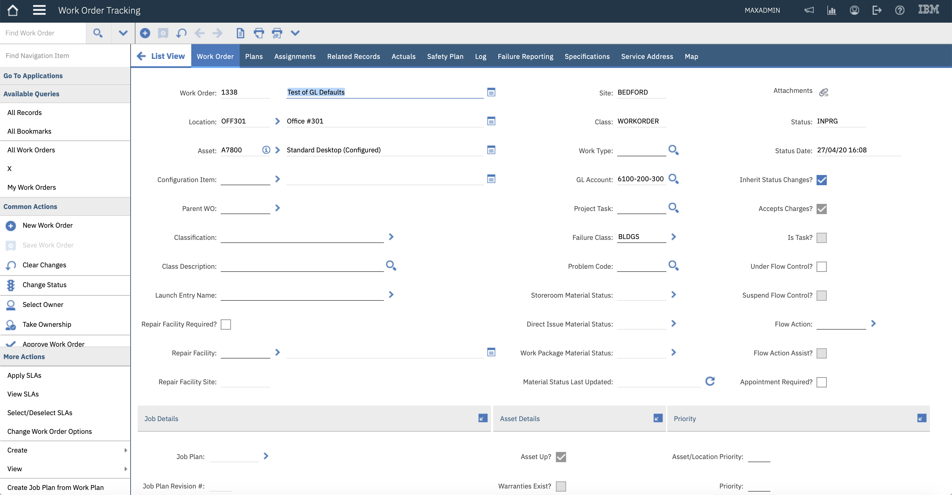Click Change Status in Common Actions

click(44, 285)
